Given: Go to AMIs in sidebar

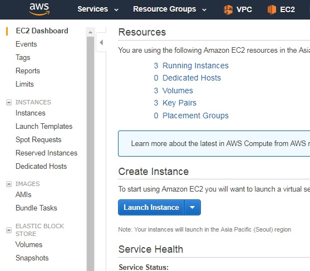Looking at the screenshot, I should point(23,195).
